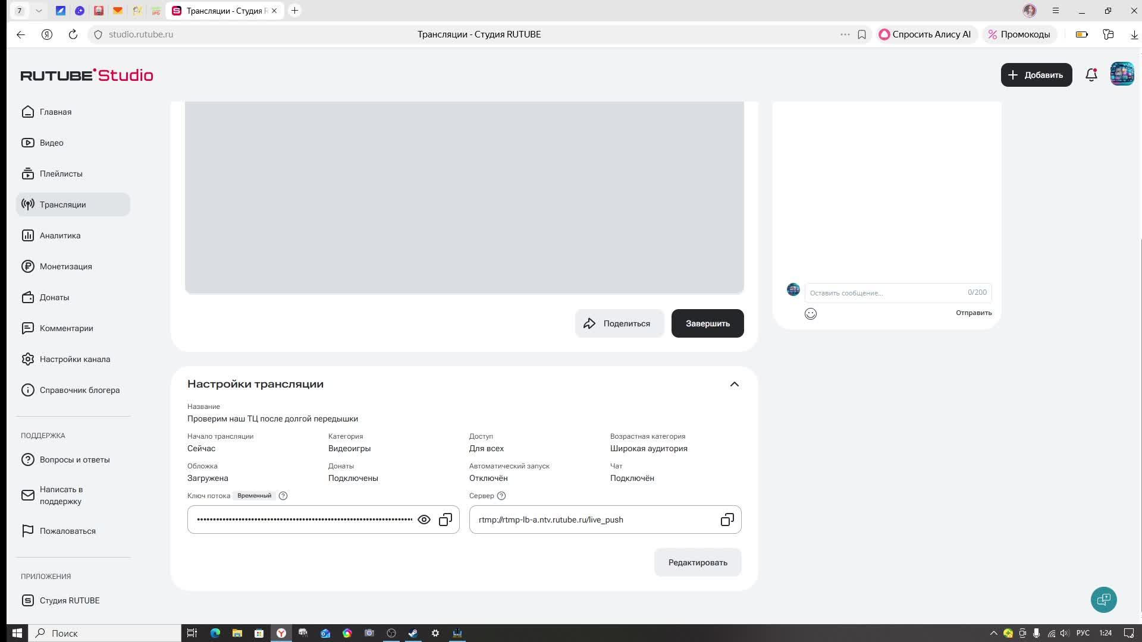
Task: Copy the stream key
Action: (x=445, y=520)
